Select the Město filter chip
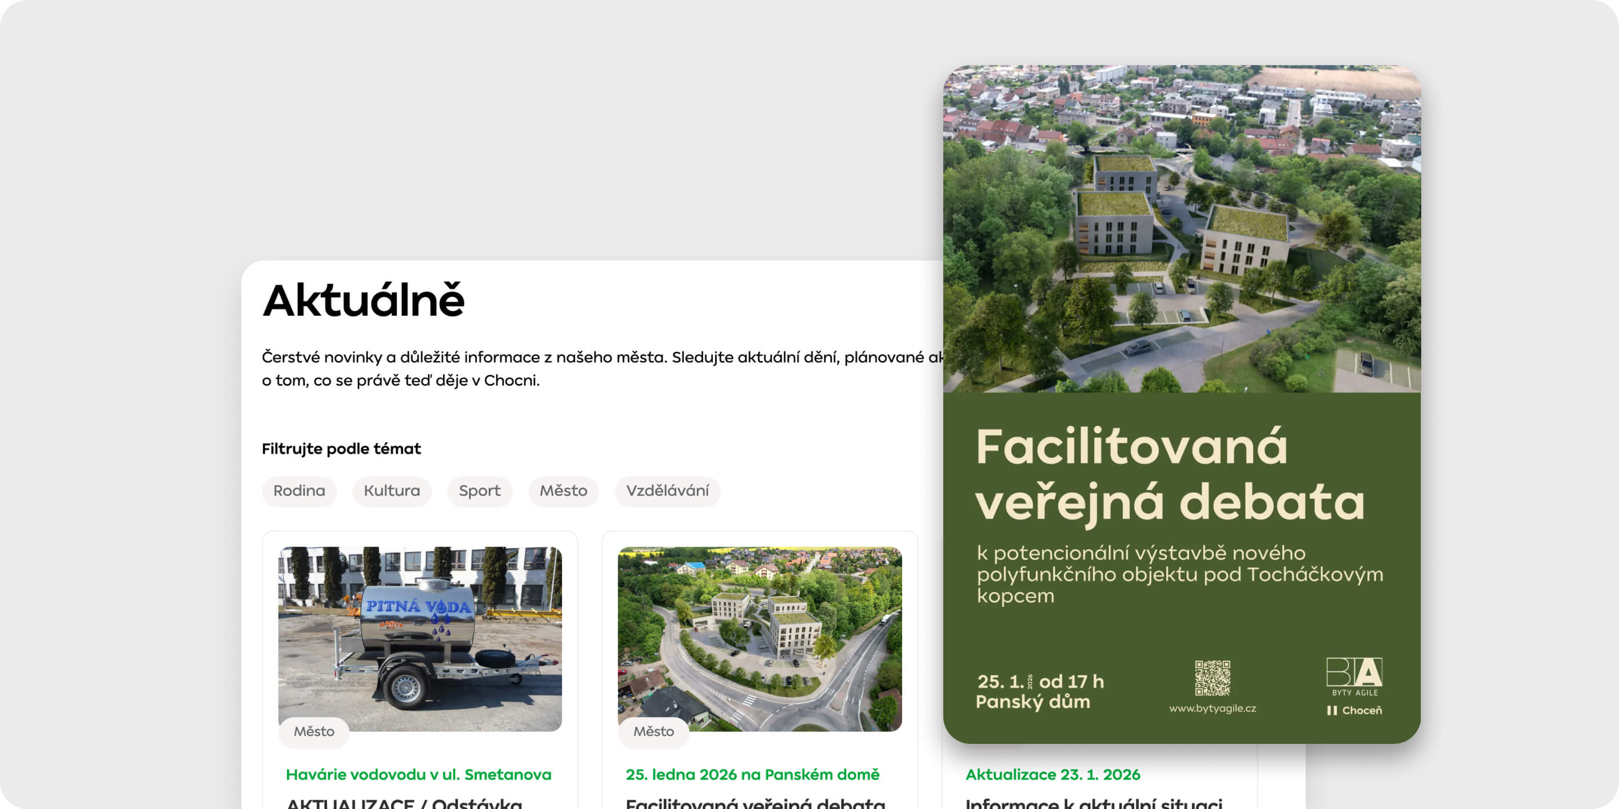1619x809 pixels. click(563, 491)
